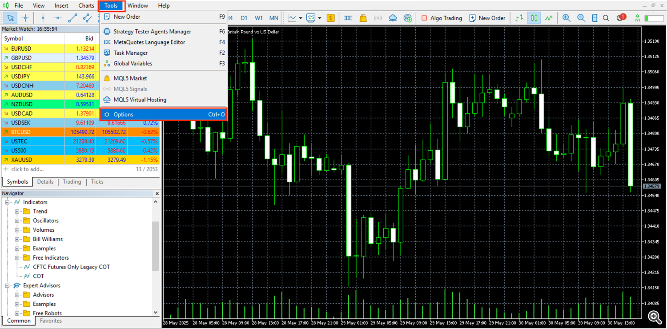Choose Options in the Tools menu

click(x=164, y=114)
